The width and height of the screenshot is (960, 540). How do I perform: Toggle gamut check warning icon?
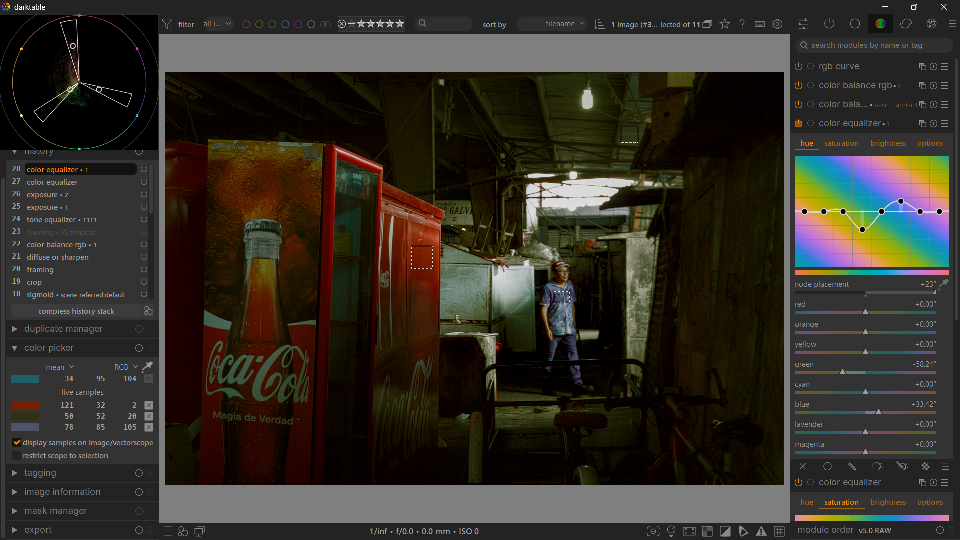[761, 531]
